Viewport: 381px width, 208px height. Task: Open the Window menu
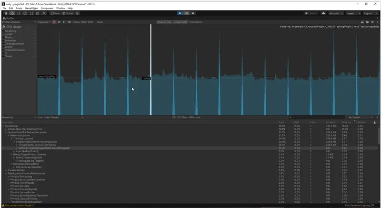(x=60, y=8)
